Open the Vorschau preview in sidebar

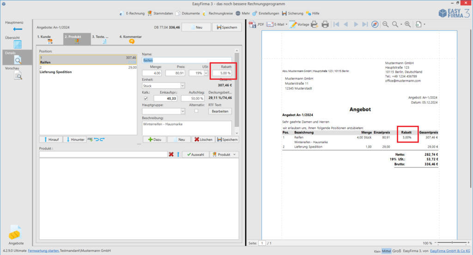click(x=18, y=75)
